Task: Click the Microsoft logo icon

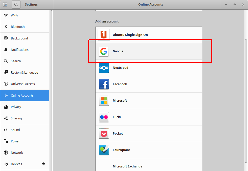Action: point(104,101)
